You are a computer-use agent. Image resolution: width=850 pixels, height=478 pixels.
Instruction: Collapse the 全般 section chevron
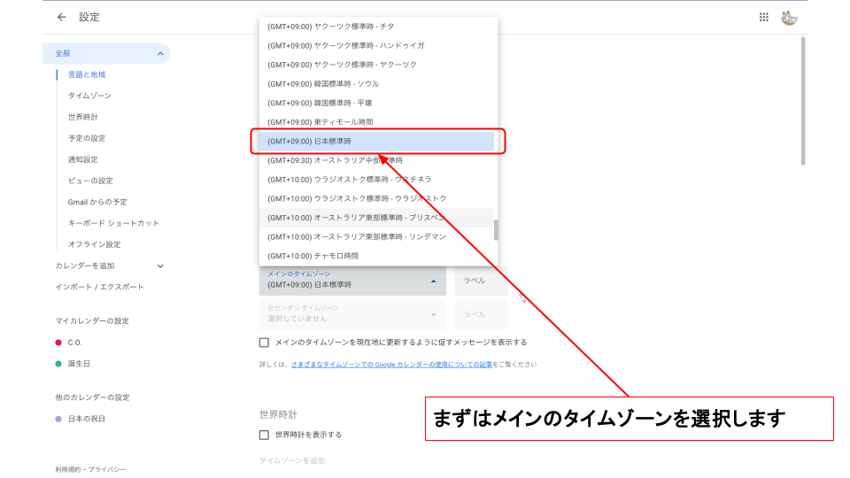coord(160,54)
